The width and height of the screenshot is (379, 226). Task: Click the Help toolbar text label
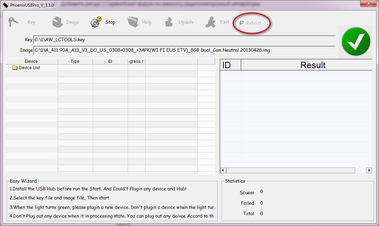[147, 22]
